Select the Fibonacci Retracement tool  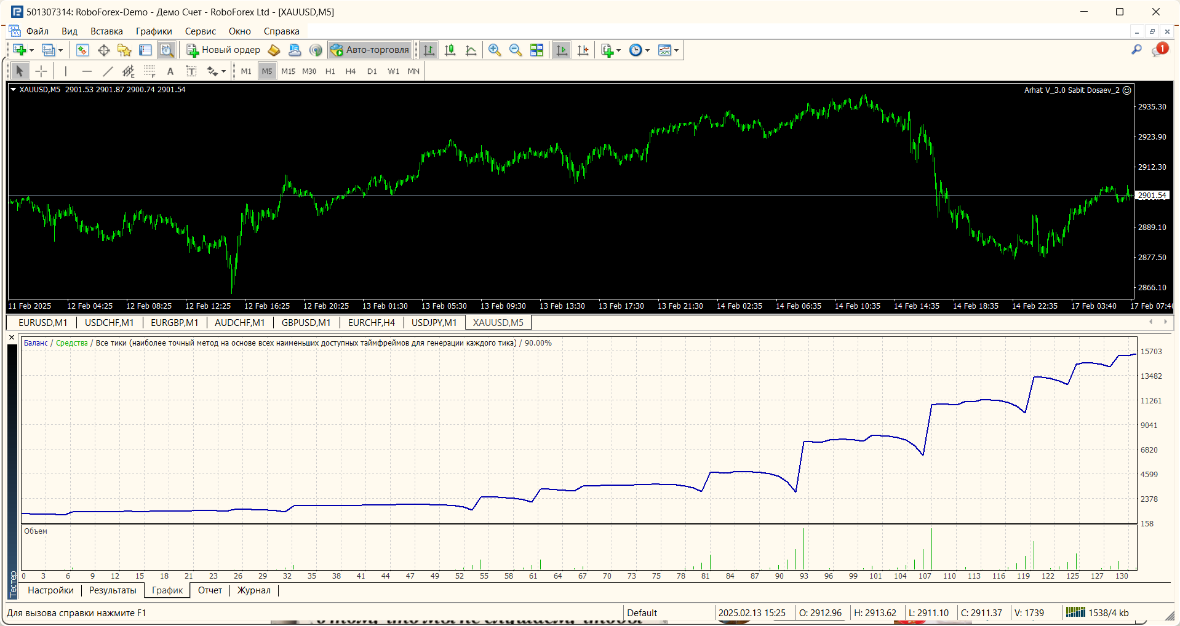(149, 71)
